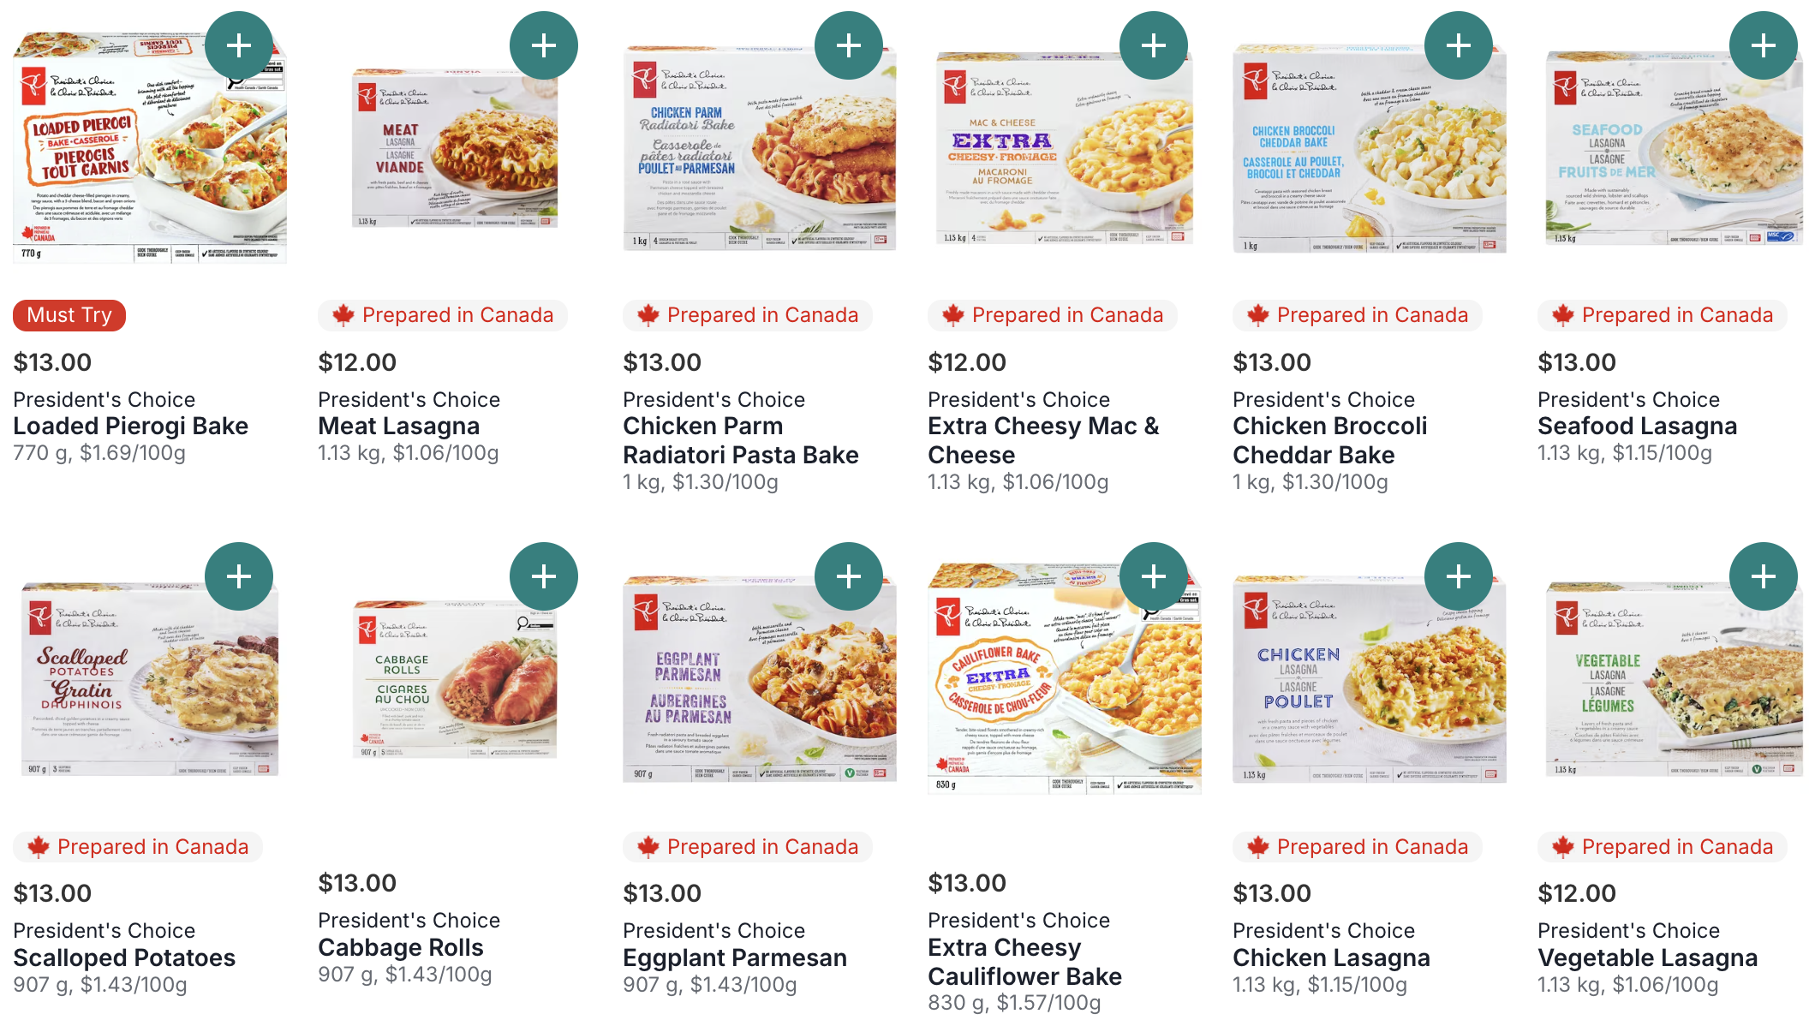The image size is (1809, 1026).
Task: Add Seafood Lasagna to cart
Action: (1764, 45)
